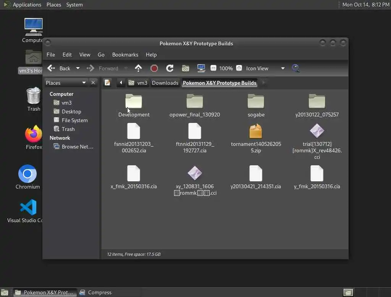Open the Places menu in top panel

point(54,5)
